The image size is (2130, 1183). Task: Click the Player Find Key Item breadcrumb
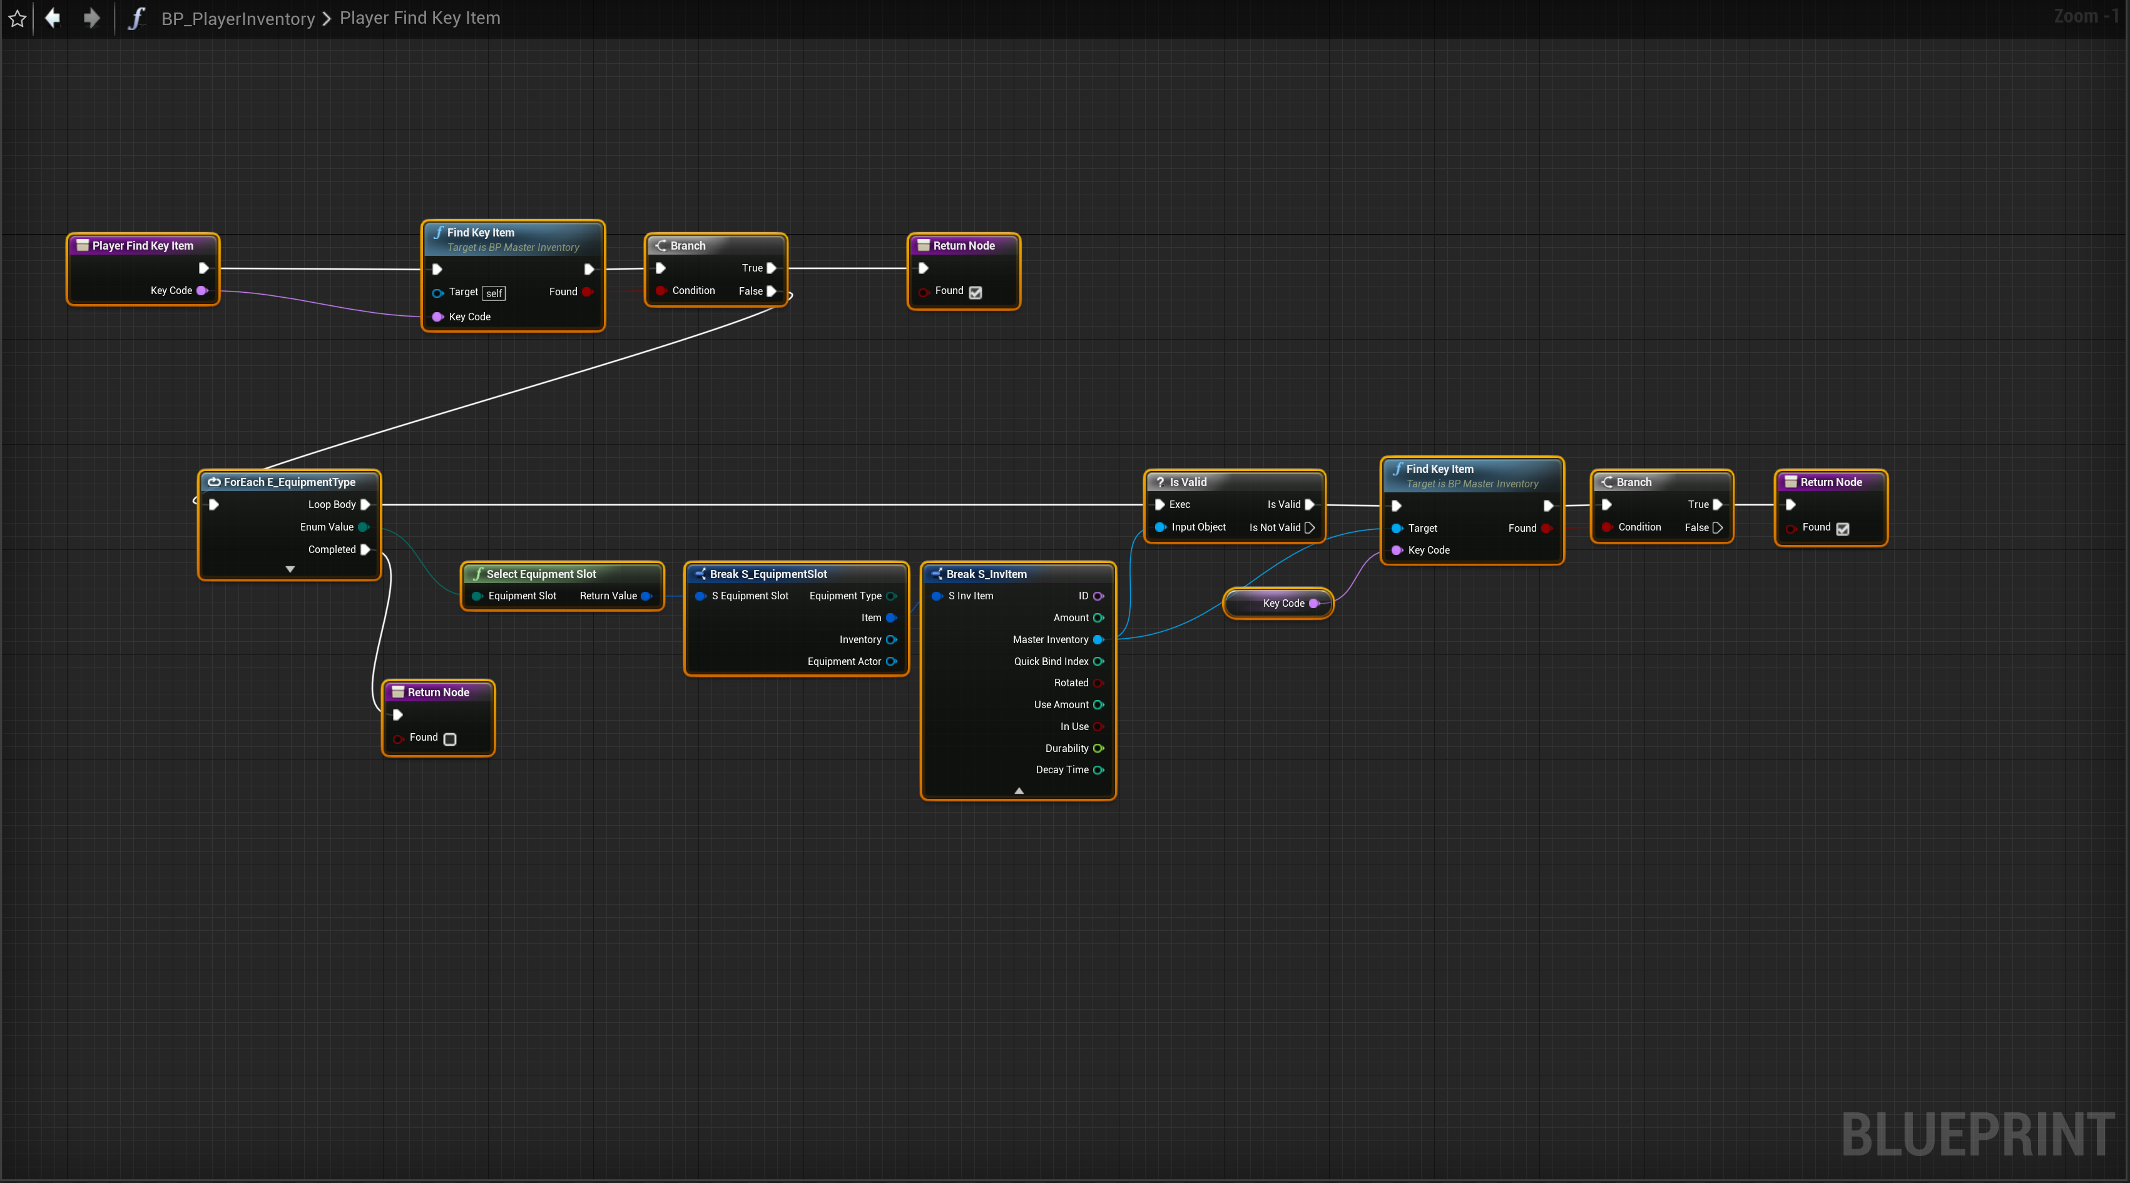pyautogui.click(x=419, y=18)
